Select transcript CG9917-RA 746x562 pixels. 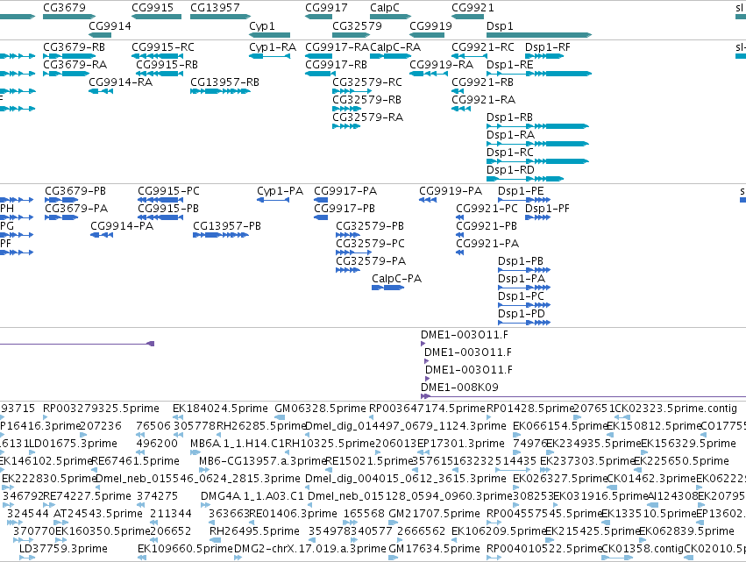pos(337,47)
